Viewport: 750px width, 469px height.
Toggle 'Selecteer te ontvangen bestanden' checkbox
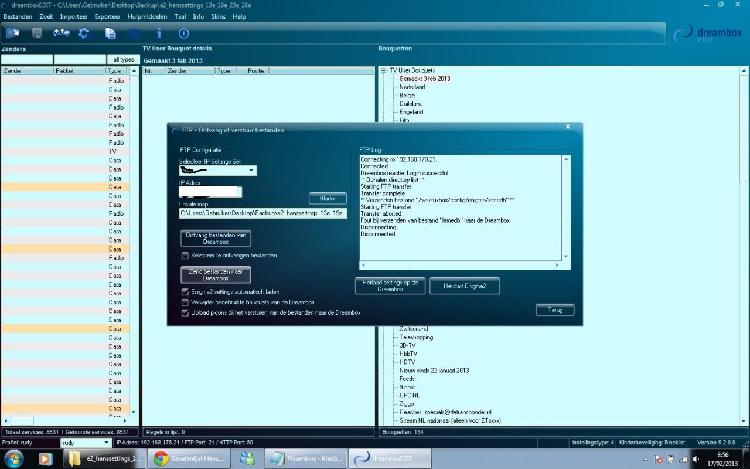coord(185,256)
